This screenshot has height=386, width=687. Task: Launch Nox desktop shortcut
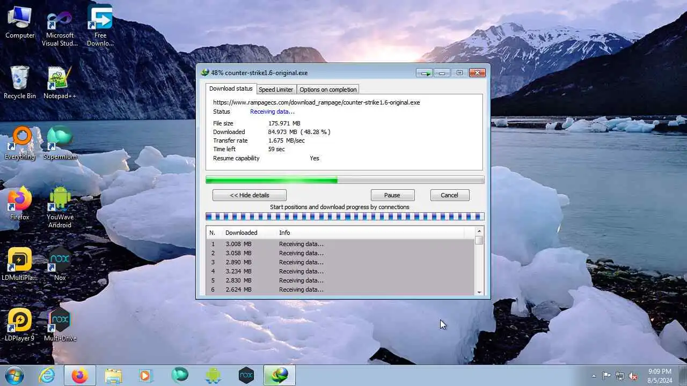tap(60, 264)
